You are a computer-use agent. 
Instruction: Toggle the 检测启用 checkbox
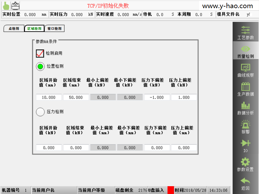click(x=40, y=54)
